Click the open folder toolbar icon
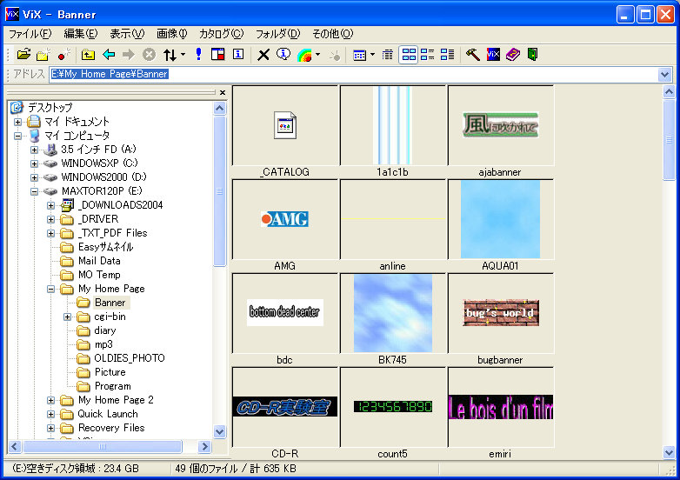Image resolution: width=680 pixels, height=480 pixels. click(x=23, y=55)
